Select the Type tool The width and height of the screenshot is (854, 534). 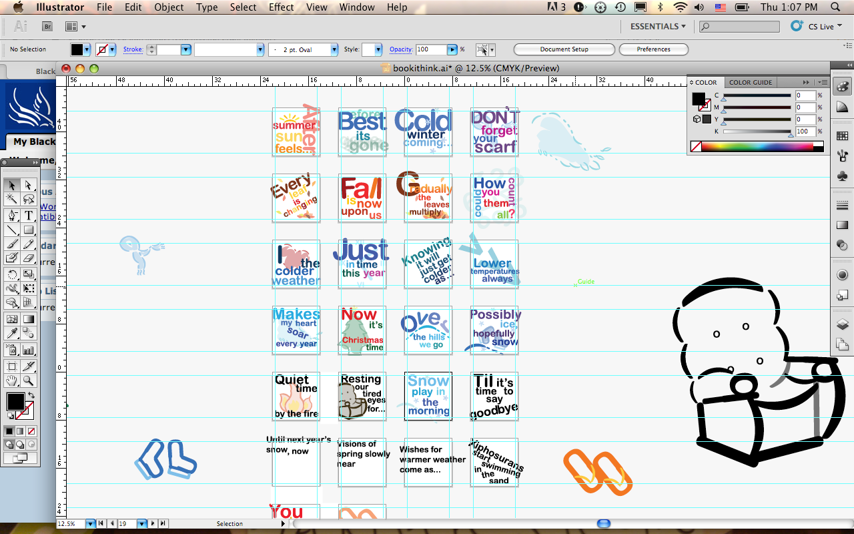29,216
